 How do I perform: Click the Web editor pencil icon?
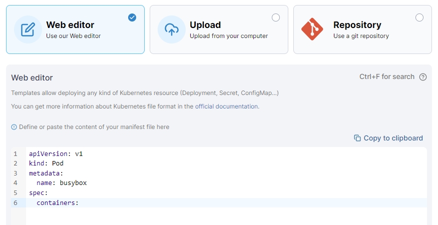click(x=28, y=29)
